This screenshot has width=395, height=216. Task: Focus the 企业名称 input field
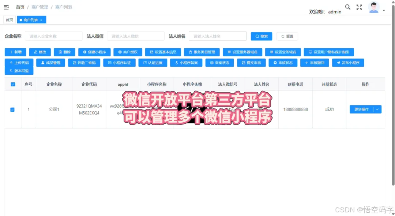point(54,36)
